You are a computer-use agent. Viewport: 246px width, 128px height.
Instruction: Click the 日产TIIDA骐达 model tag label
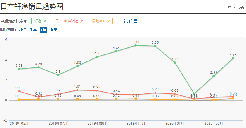67,21
